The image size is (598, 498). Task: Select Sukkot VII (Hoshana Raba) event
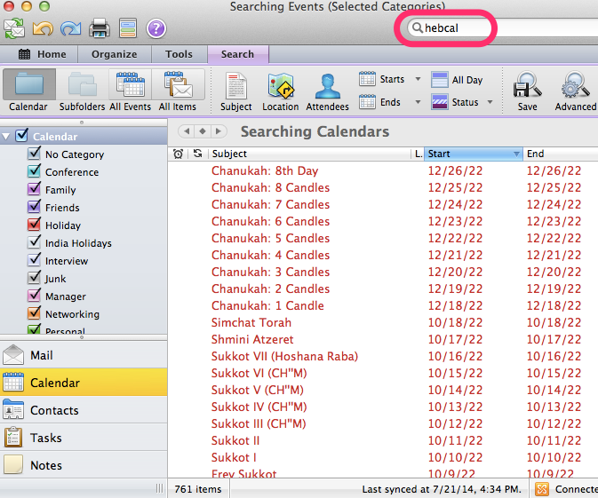[x=383, y=356]
